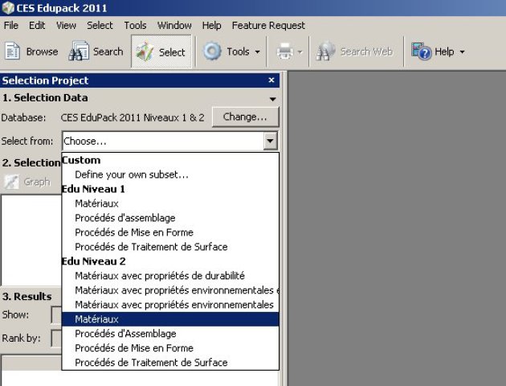The image size is (506, 386).
Task: Open the Feature Request menu
Action: click(268, 26)
